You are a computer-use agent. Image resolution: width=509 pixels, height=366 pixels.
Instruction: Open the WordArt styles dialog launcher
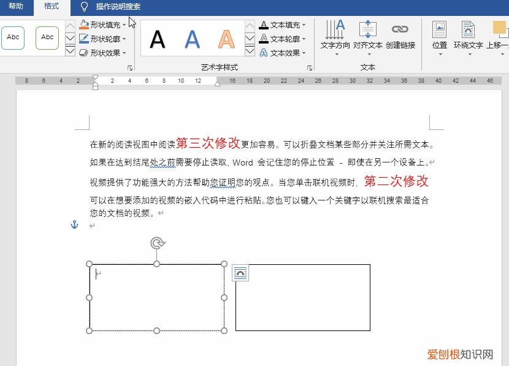tap(309, 67)
